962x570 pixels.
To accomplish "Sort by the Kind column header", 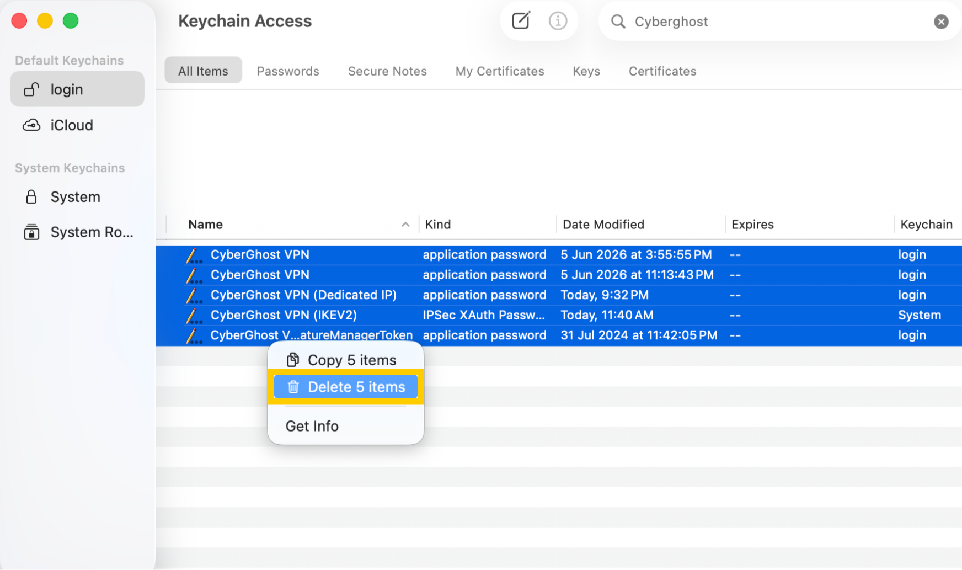I will [438, 225].
